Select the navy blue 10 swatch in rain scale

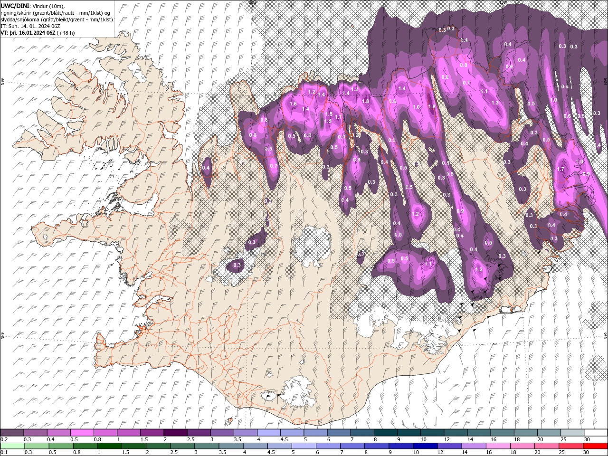pyautogui.click(x=426, y=446)
